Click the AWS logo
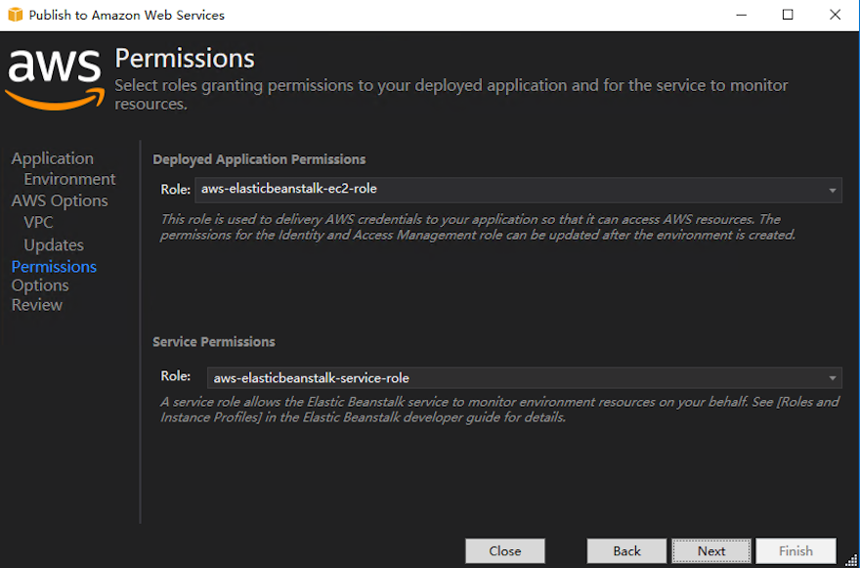 [x=54, y=78]
